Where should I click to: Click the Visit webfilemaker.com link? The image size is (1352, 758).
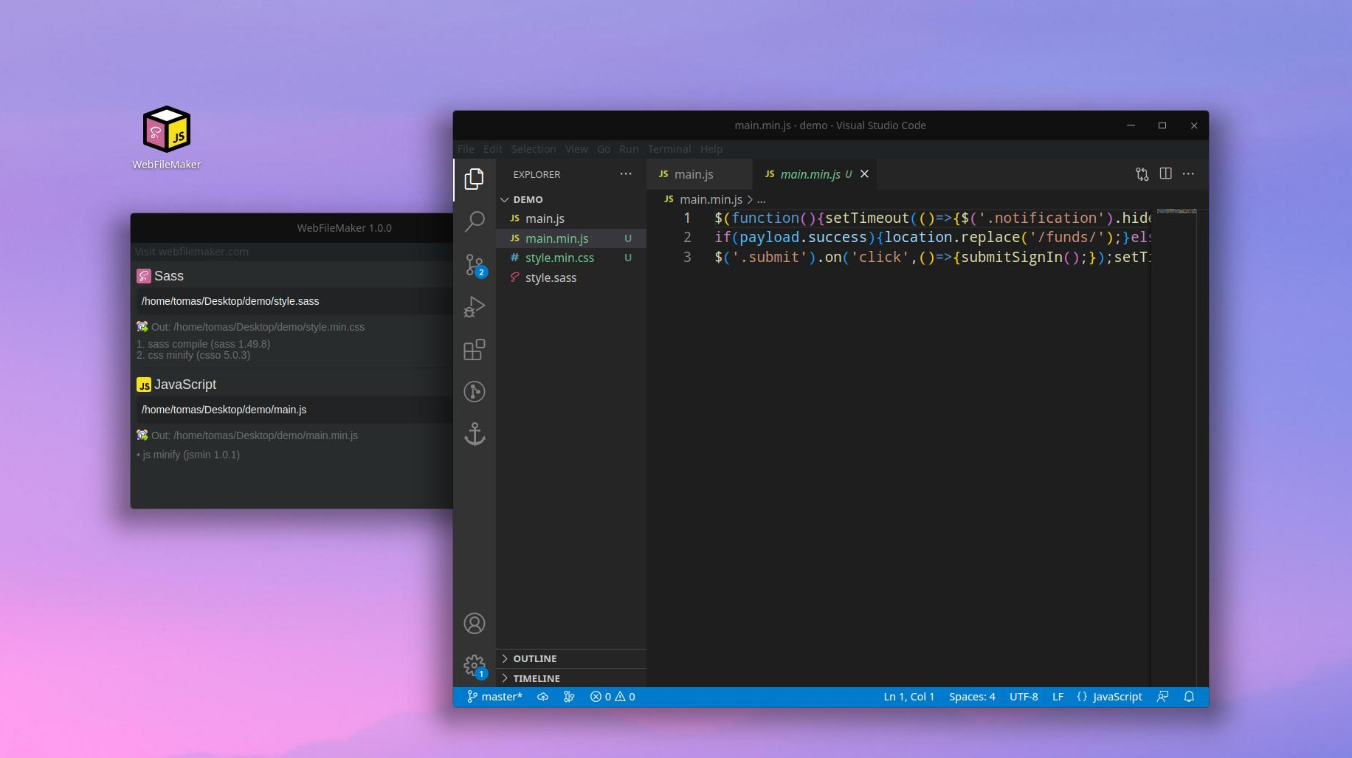[192, 252]
